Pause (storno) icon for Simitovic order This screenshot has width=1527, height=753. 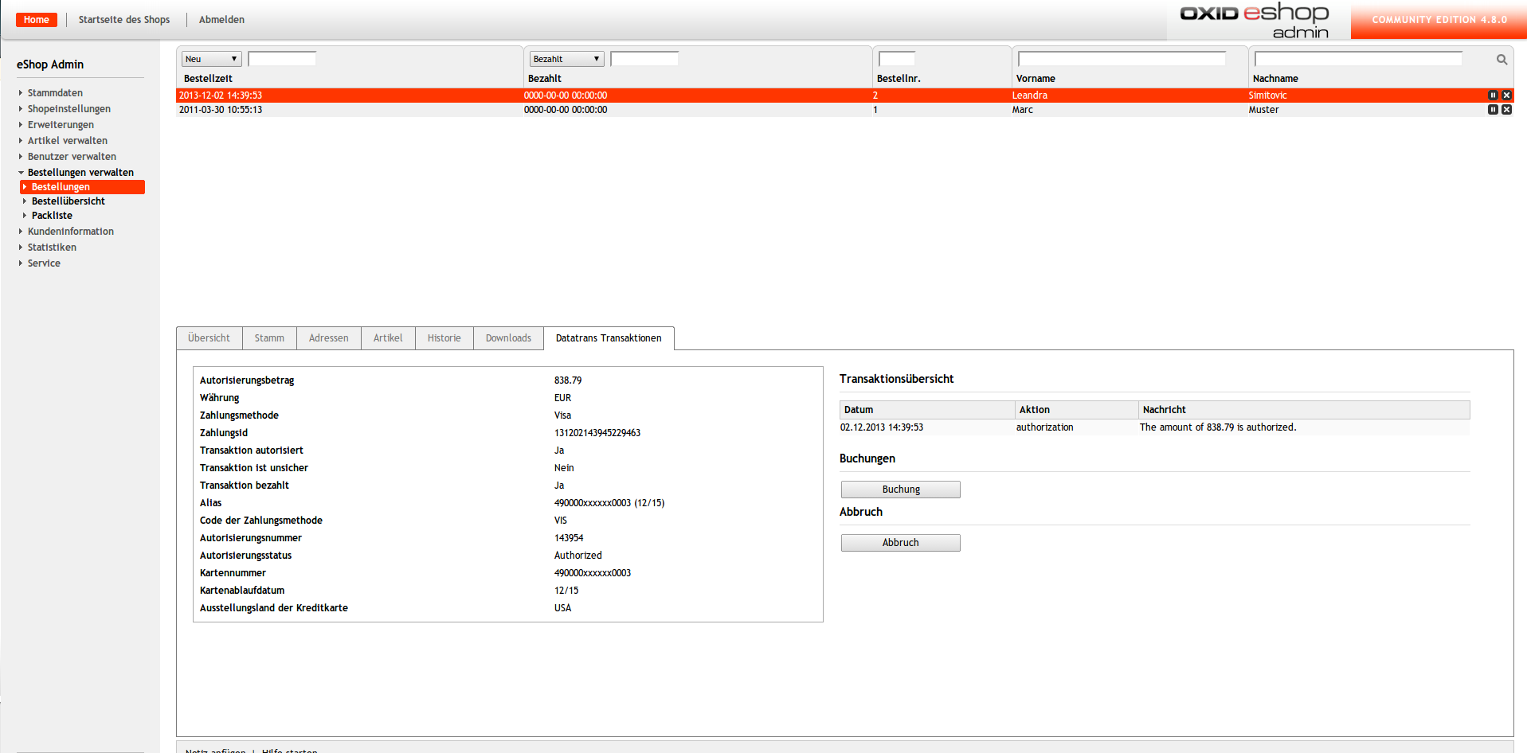[x=1493, y=96]
